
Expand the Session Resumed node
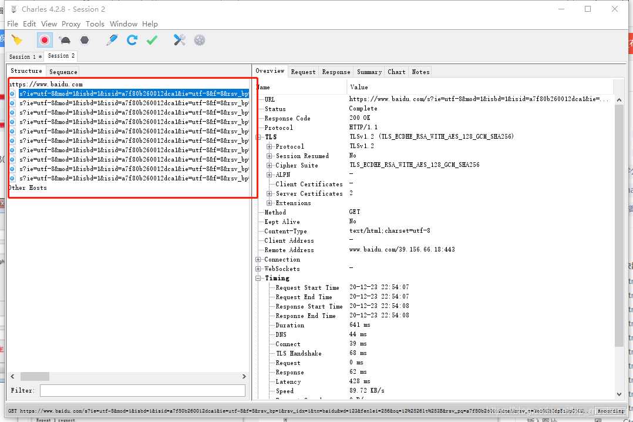(x=270, y=156)
